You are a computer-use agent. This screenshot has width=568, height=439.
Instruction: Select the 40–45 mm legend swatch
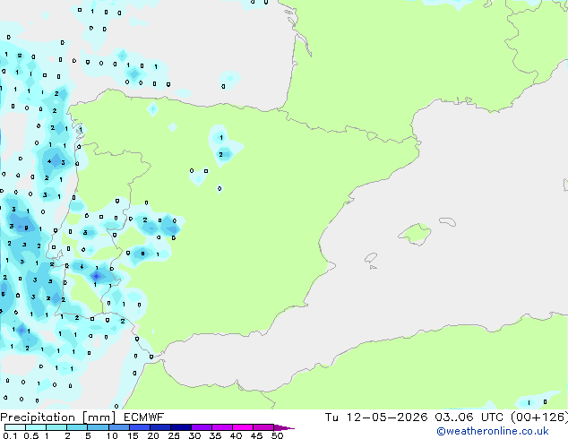click(243, 427)
